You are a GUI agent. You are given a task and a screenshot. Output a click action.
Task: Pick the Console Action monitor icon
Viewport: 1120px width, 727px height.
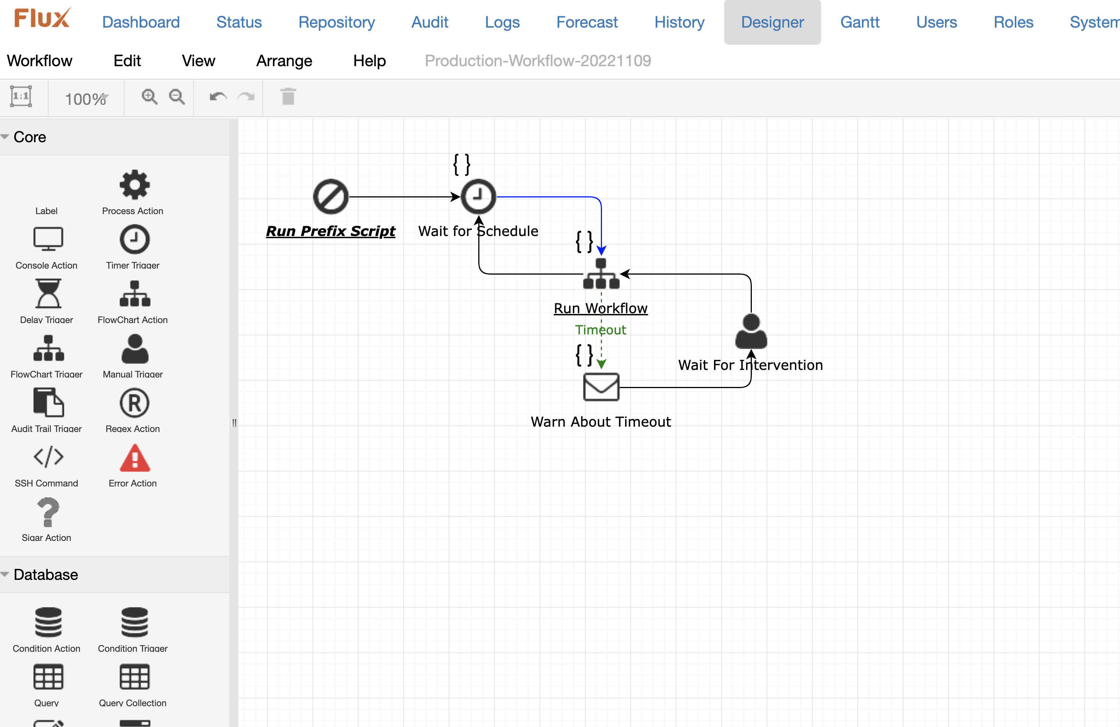point(48,239)
